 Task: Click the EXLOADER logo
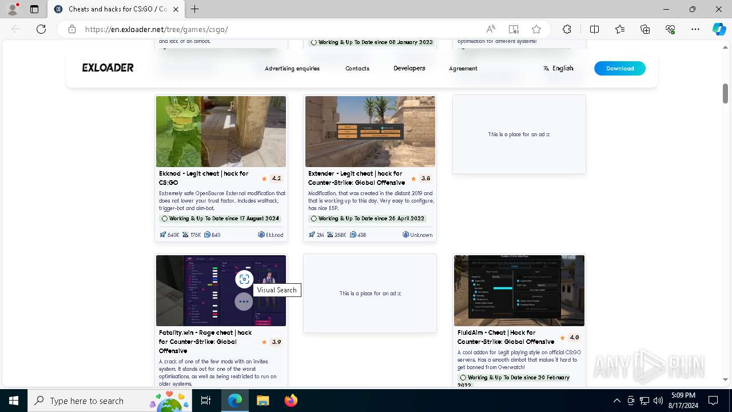pyautogui.click(x=108, y=68)
